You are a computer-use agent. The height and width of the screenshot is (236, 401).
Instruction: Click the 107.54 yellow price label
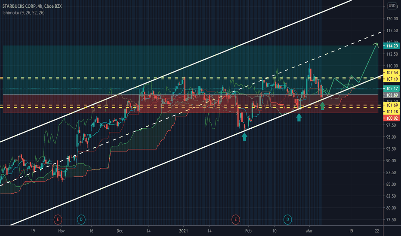click(x=392, y=73)
